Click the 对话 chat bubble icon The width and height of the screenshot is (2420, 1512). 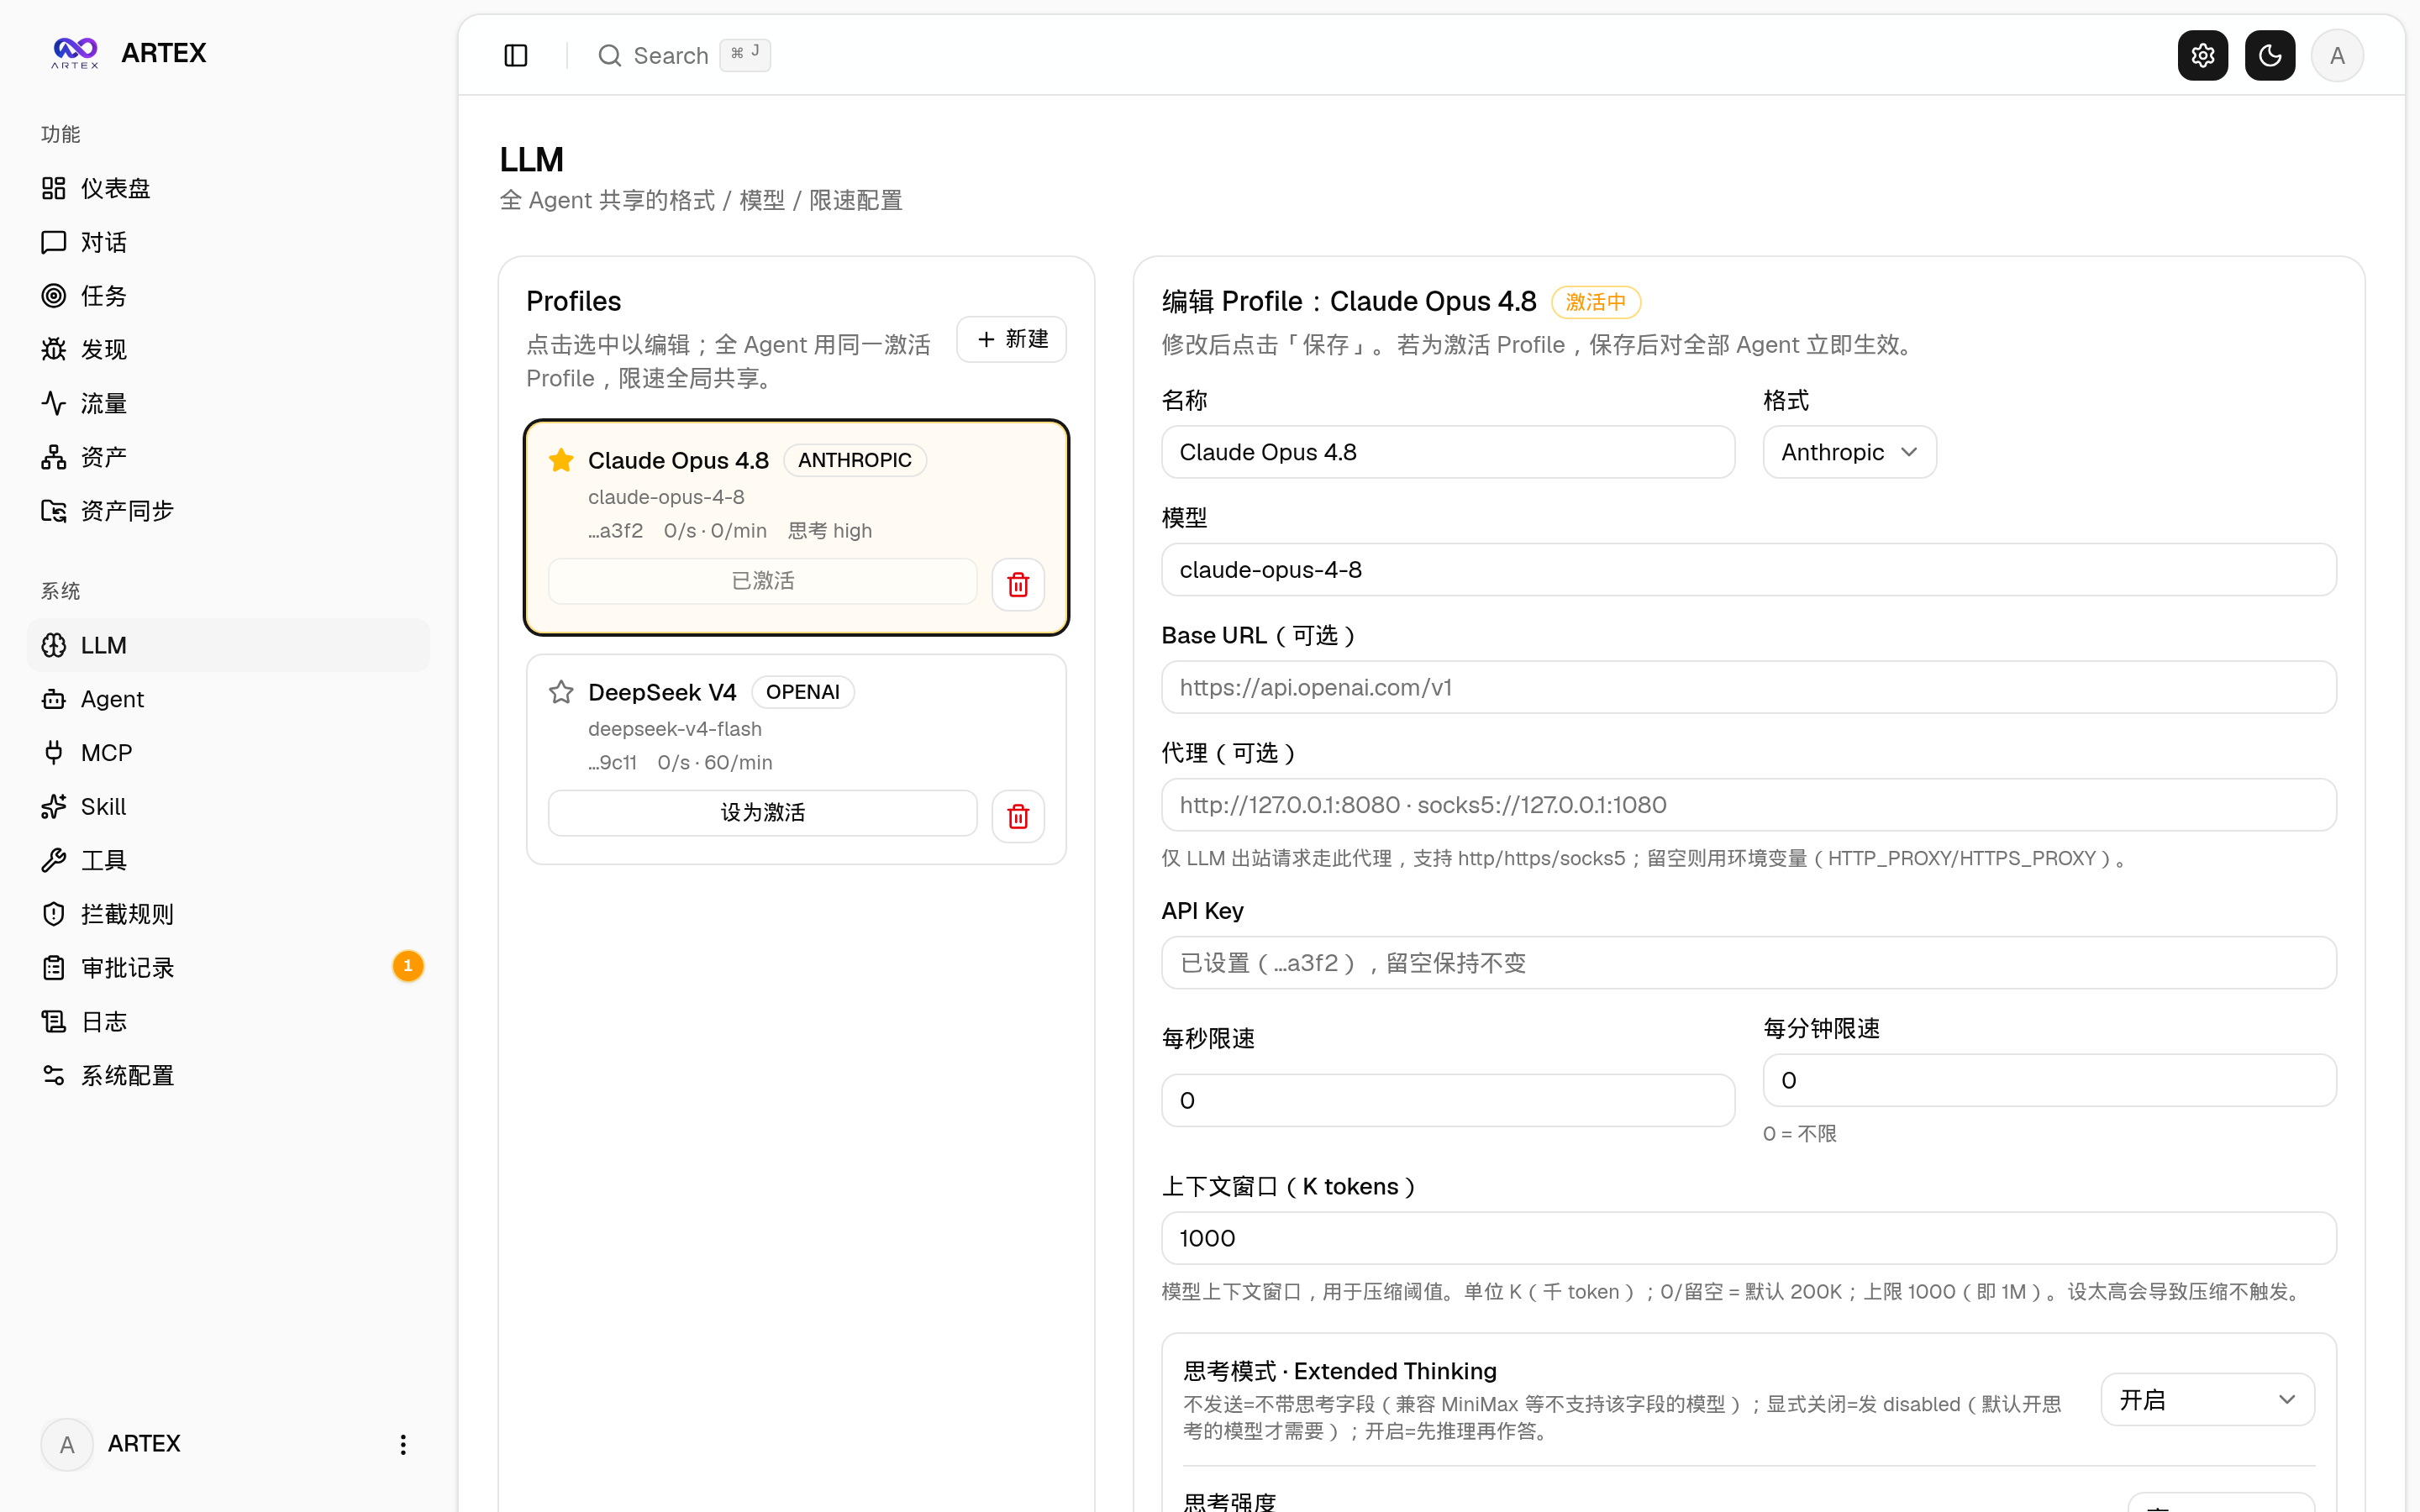click(x=54, y=242)
